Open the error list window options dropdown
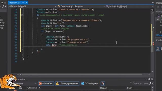The width and height of the screenshot is (162, 91). click(146, 79)
